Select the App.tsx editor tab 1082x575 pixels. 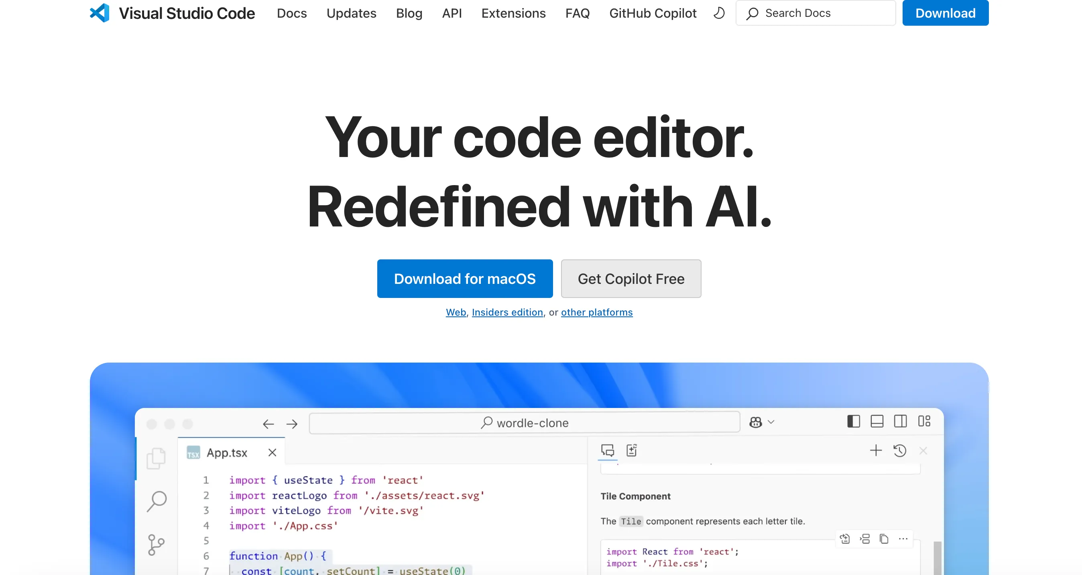pyautogui.click(x=232, y=452)
